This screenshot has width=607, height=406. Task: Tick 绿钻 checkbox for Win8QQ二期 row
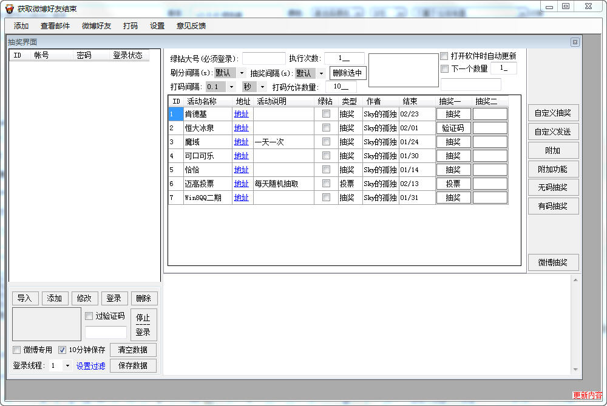coord(327,197)
